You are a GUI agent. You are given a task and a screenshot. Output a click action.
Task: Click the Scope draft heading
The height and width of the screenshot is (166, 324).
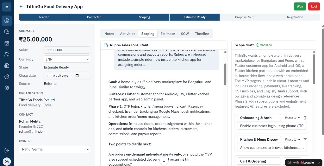click(244, 45)
